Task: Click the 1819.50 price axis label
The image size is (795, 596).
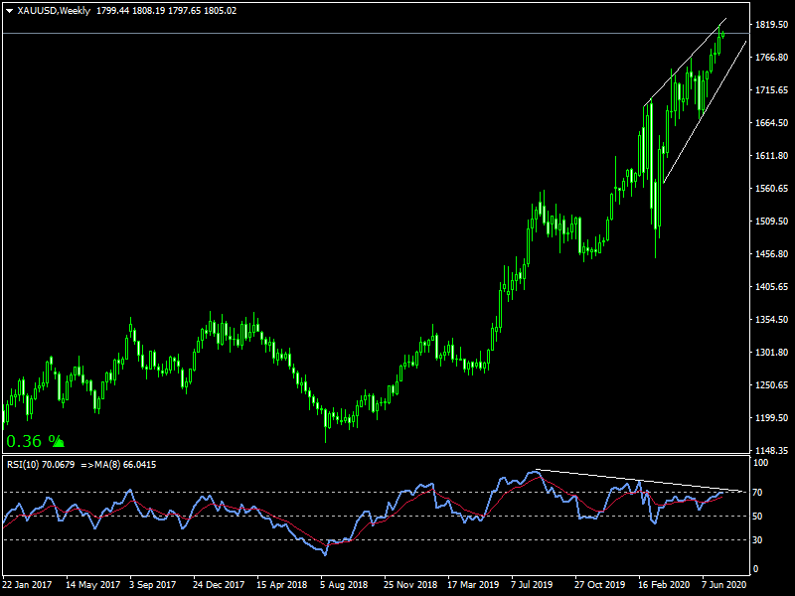Action: coord(771,25)
